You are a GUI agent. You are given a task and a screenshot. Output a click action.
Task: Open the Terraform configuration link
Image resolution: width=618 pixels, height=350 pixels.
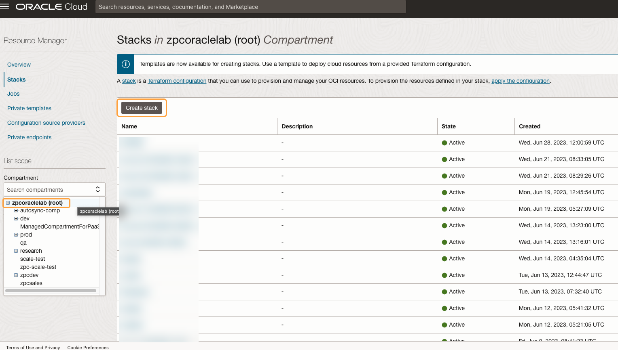177,81
